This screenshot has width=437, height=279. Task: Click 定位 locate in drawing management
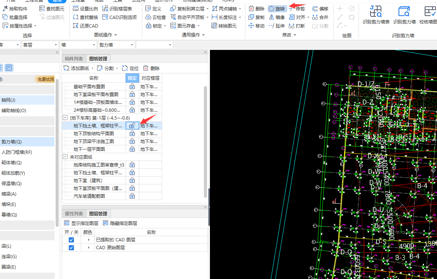coord(130,69)
